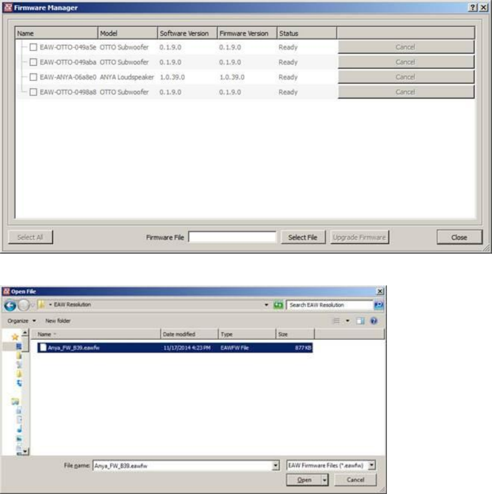Select the Favorites star in the navigation pane
Viewport: 492px width, 494px height.
coord(15,337)
